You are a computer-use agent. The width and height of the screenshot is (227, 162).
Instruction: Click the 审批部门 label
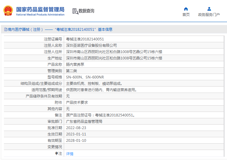55,122
